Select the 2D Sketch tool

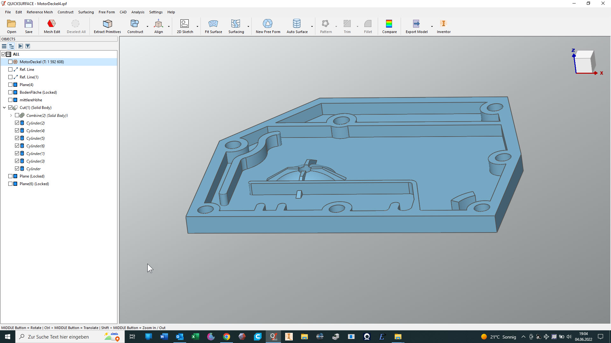point(185,24)
